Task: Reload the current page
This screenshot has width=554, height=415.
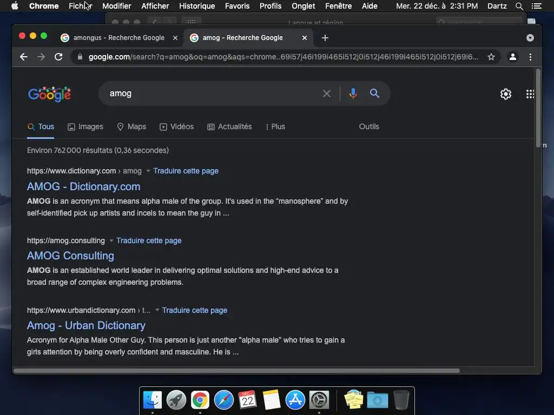Action: (58, 57)
